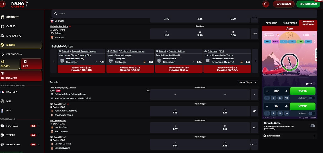Switch to Drehen und gewinnen tab

pos(308,23)
